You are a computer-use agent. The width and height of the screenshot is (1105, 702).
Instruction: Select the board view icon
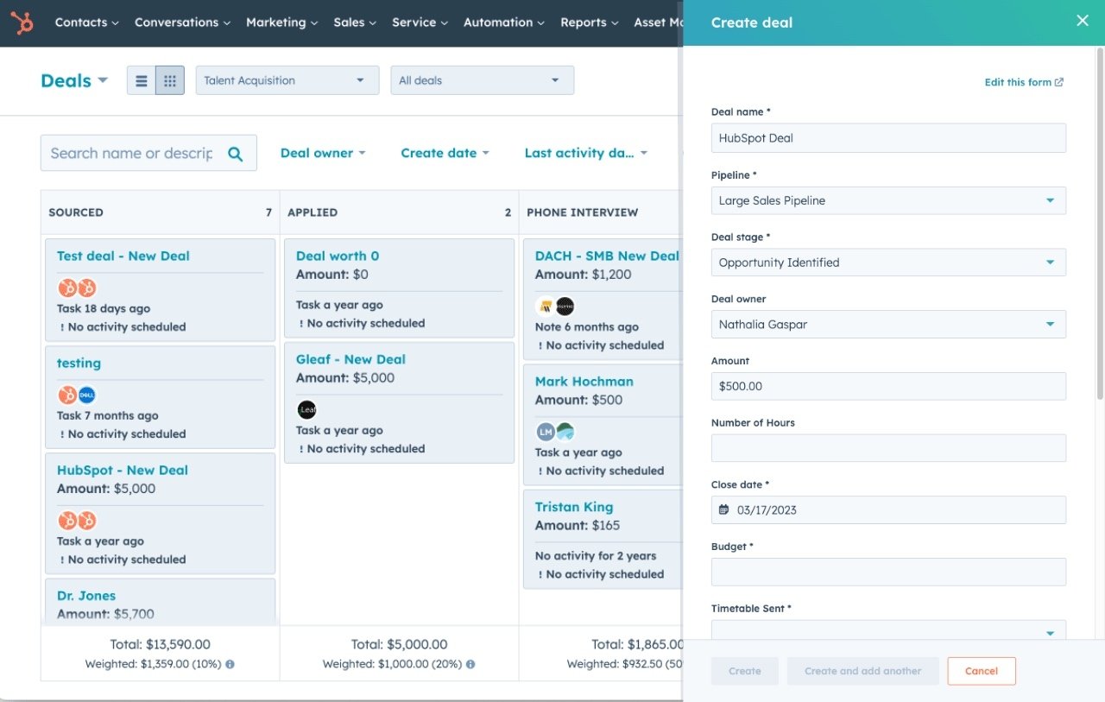169,79
